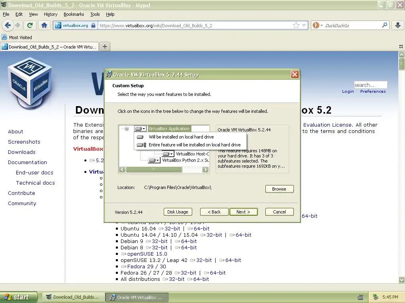Screen dimensions: 405x303
Task: Open End-user docs link
Action: pyautogui.click(x=34, y=173)
